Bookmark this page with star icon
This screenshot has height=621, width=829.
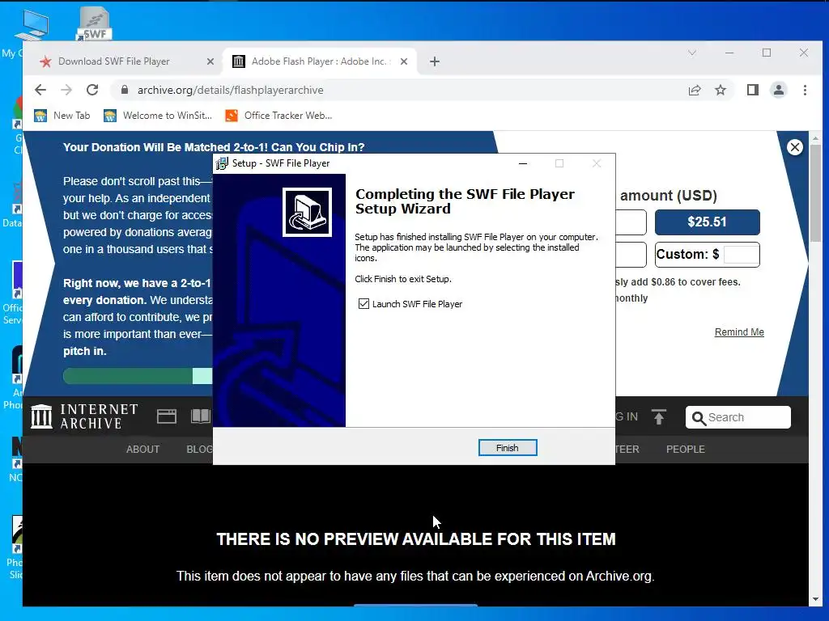click(721, 91)
